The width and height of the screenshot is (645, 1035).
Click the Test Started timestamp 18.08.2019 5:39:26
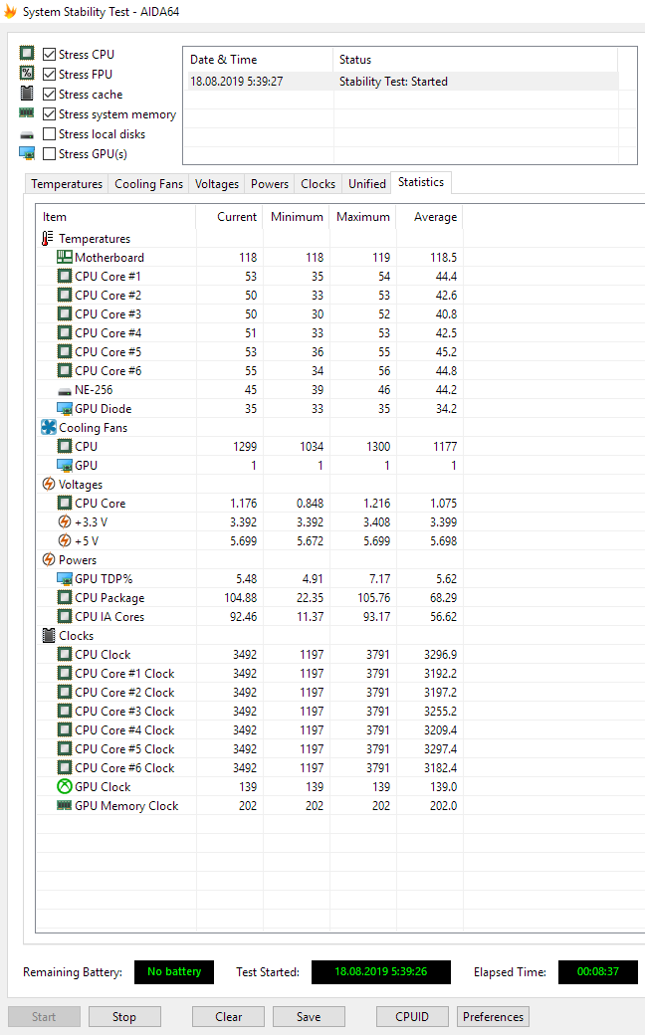381,971
